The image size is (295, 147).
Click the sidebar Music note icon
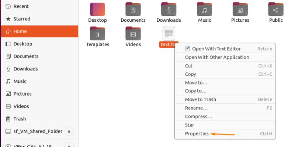click(8, 81)
